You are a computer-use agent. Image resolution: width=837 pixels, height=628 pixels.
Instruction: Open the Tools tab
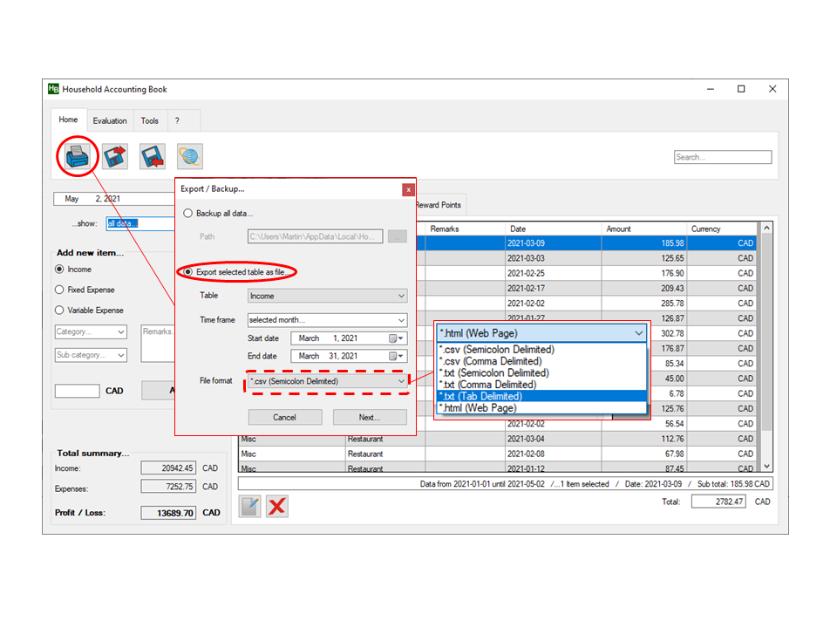point(150,121)
